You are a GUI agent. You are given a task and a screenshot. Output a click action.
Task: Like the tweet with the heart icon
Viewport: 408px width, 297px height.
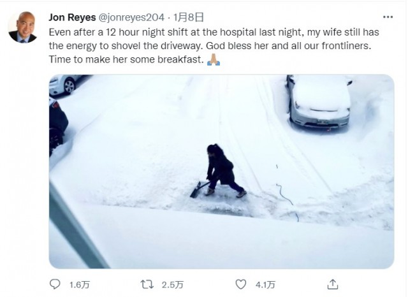click(240, 284)
